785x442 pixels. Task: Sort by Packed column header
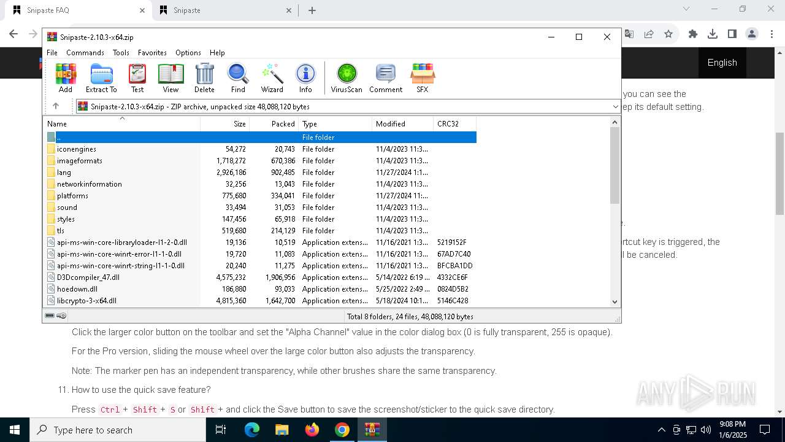[x=274, y=123]
